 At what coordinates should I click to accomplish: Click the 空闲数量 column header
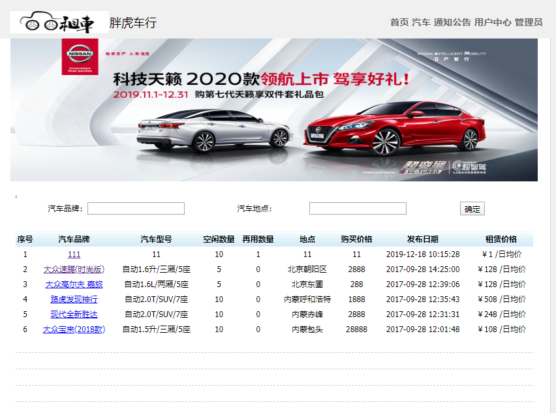[x=219, y=239]
